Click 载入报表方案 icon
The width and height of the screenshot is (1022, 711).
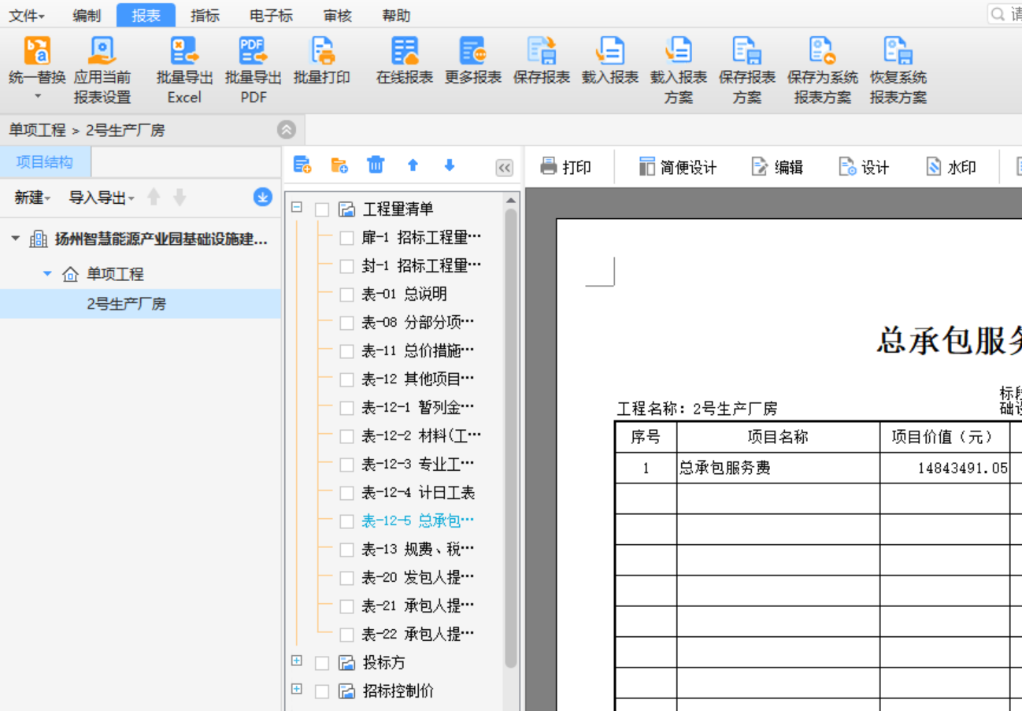pyautogui.click(x=679, y=52)
